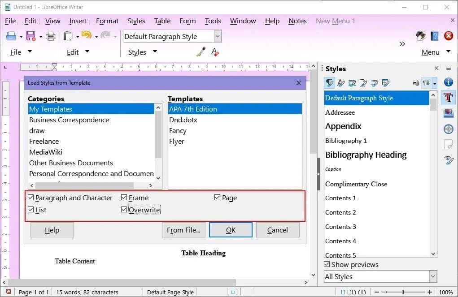The height and width of the screenshot is (297, 458).
Task: Disable the Paragraph and Character checkbox
Action: point(31,198)
